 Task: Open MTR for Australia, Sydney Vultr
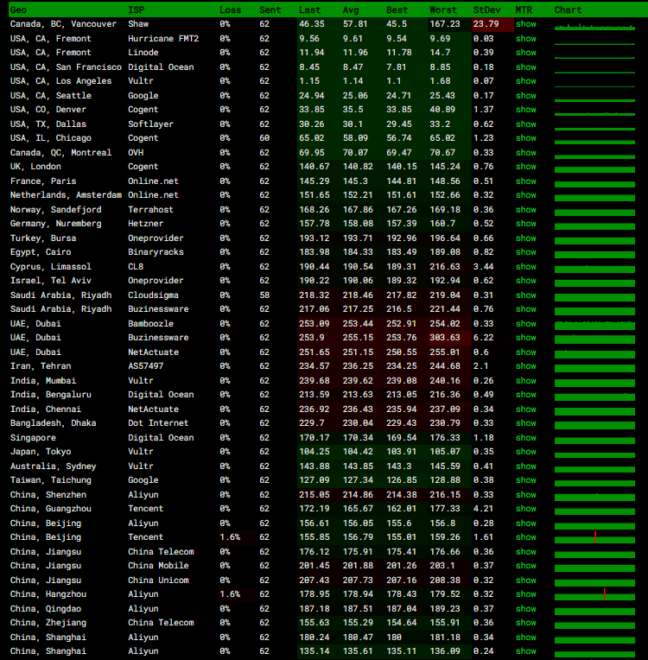[526, 466]
